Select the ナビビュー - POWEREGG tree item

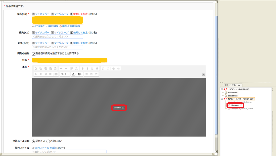pyautogui.click(x=238, y=89)
